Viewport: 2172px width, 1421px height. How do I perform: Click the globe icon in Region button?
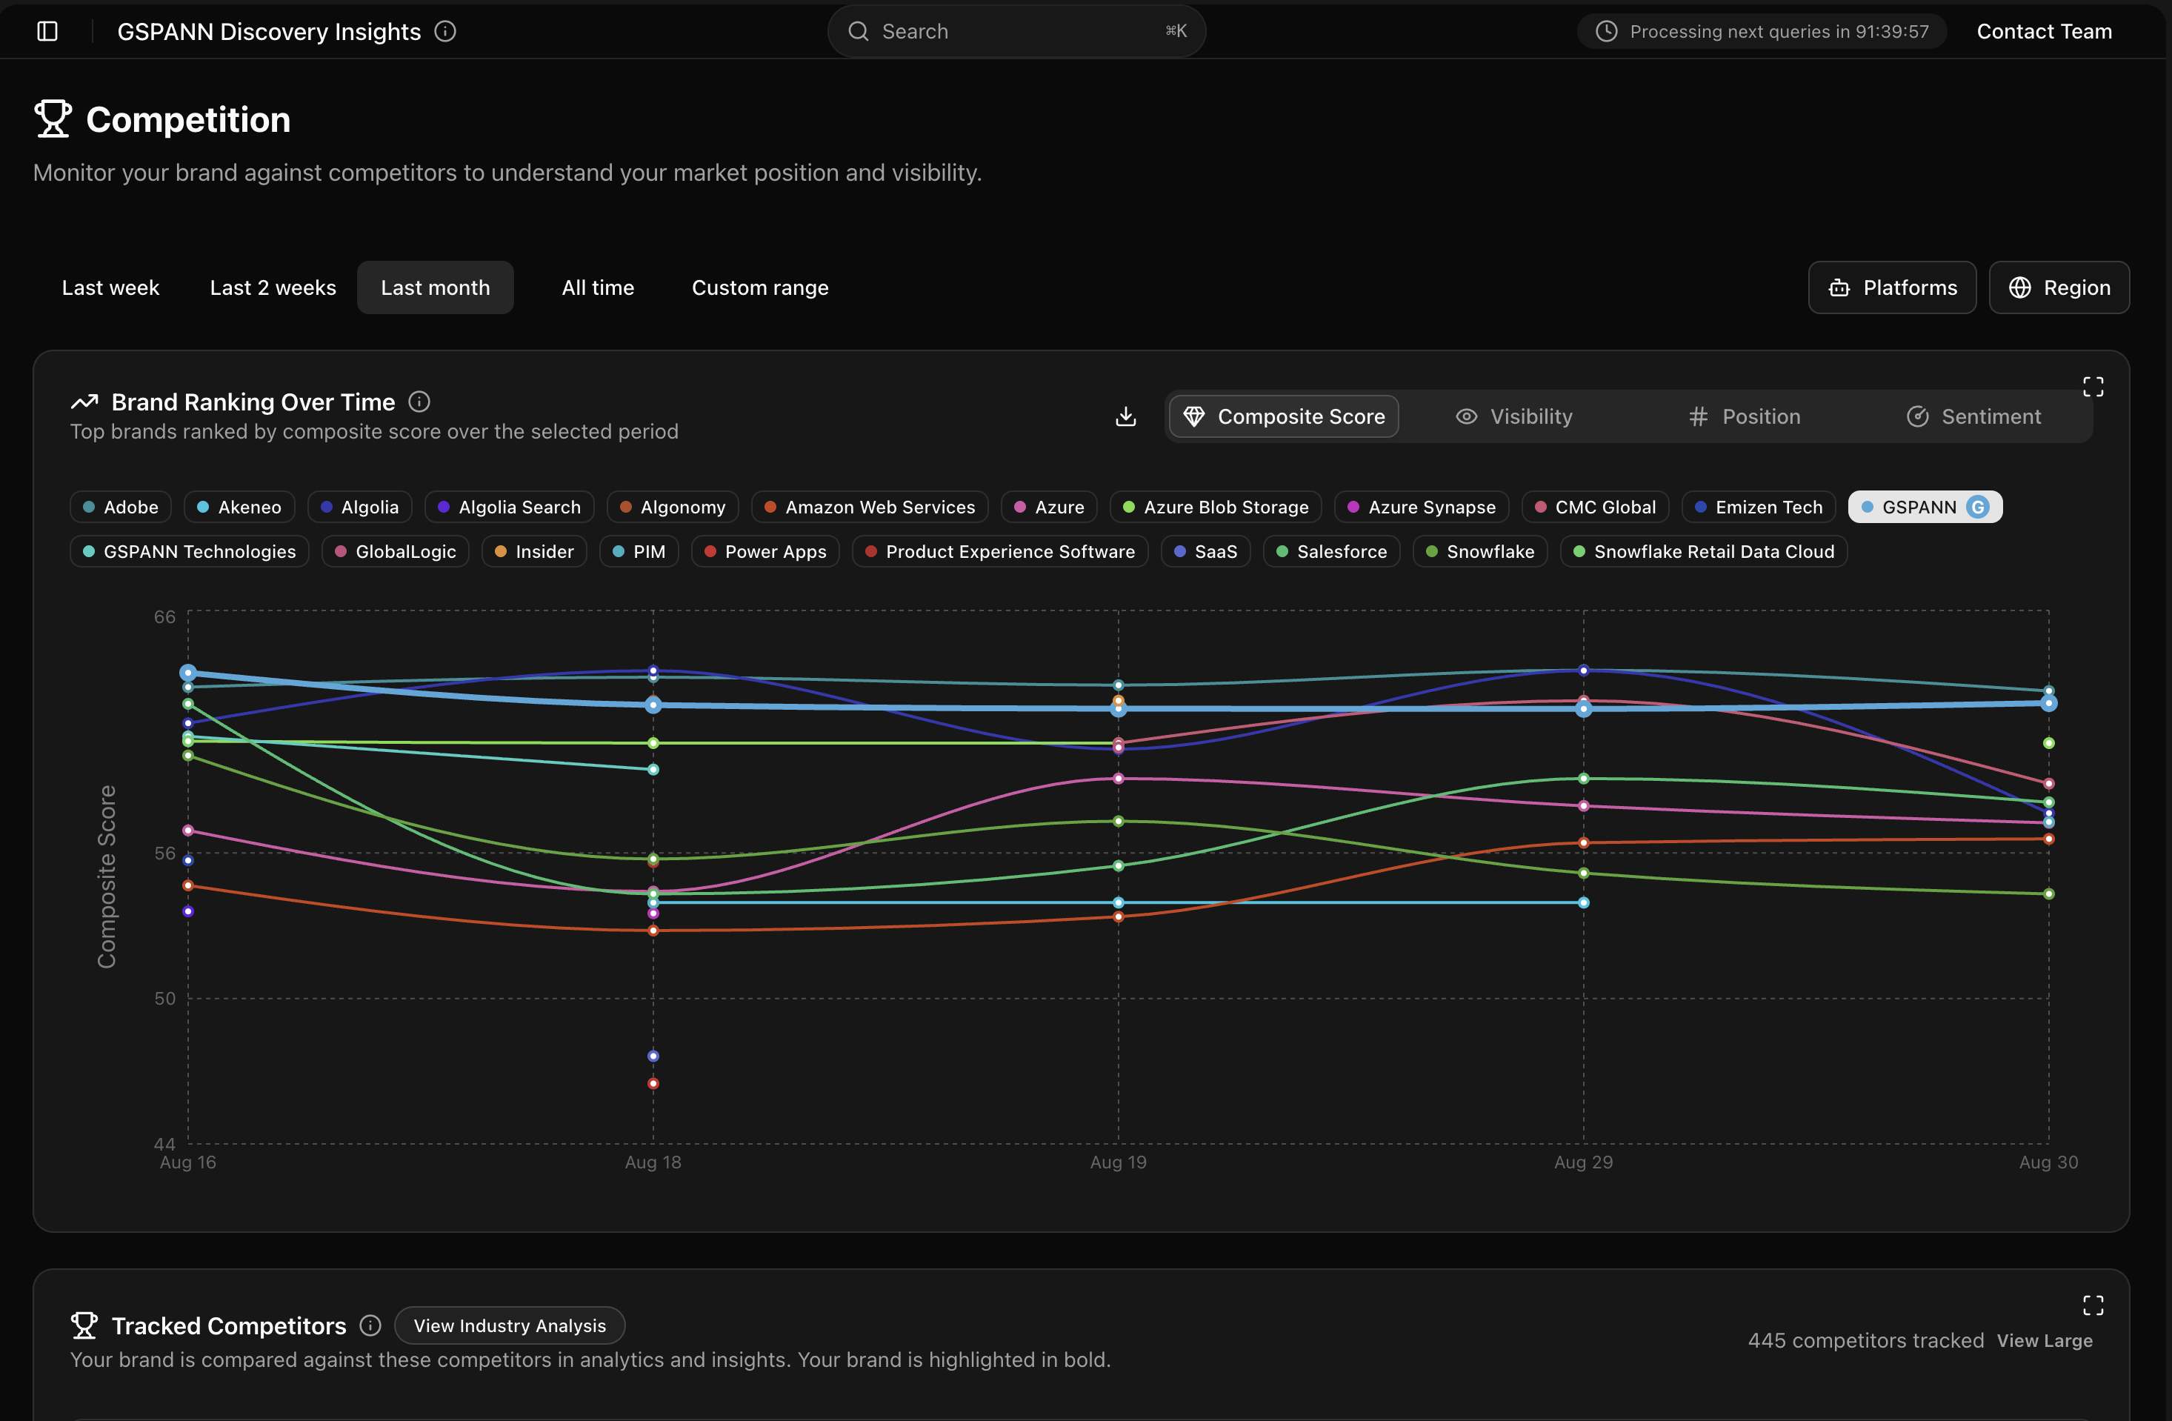[x=2019, y=287]
